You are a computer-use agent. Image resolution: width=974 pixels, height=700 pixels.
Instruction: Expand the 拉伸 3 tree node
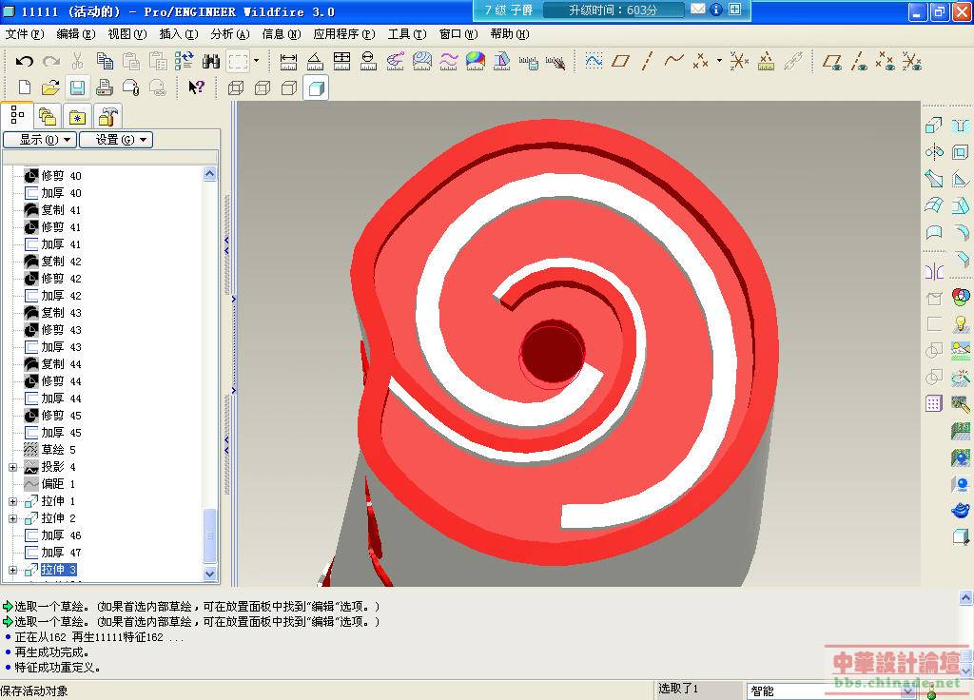12,570
